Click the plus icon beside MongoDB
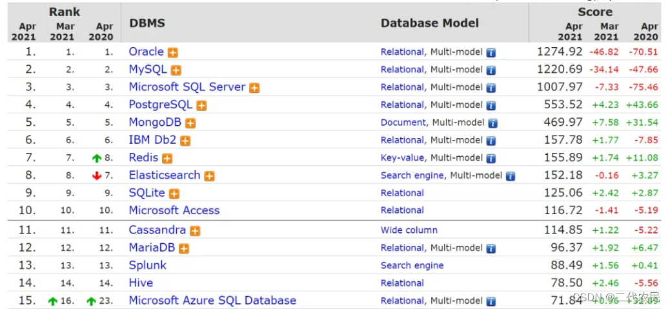Image resolution: width=670 pixels, height=309 pixels. click(190, 123)
